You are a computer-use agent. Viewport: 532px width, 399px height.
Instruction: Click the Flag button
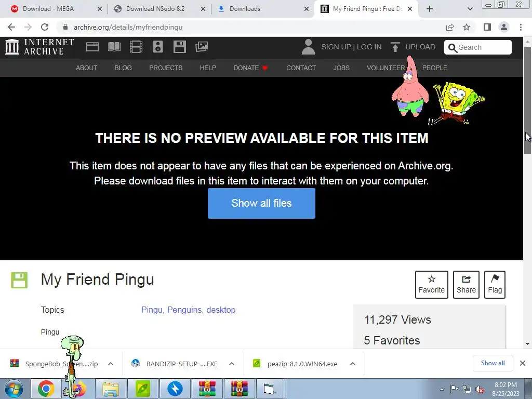495,285
